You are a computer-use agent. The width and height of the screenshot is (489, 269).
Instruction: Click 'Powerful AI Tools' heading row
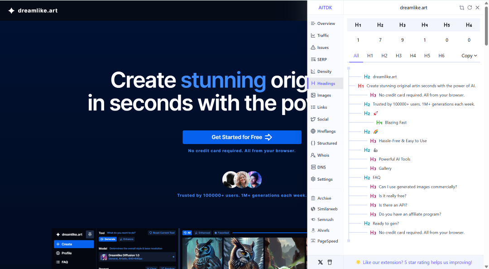point(390,159)
